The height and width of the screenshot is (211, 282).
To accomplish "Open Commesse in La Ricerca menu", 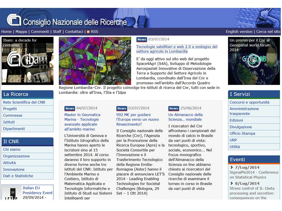I will pyautogui.click(x=28, y=115).
